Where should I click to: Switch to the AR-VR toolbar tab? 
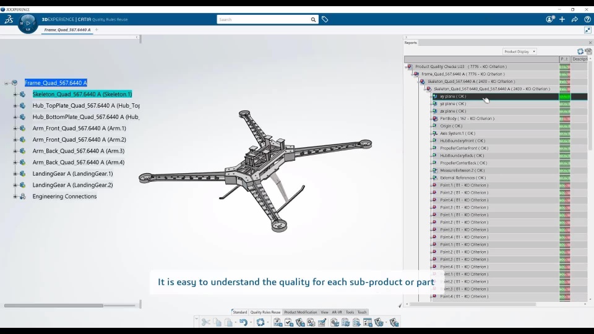pos(337,312)
